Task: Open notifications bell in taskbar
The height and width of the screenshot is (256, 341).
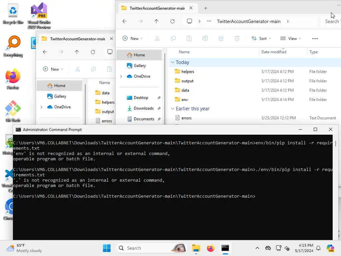Action: pyautogui.click(x=318, y=248)
